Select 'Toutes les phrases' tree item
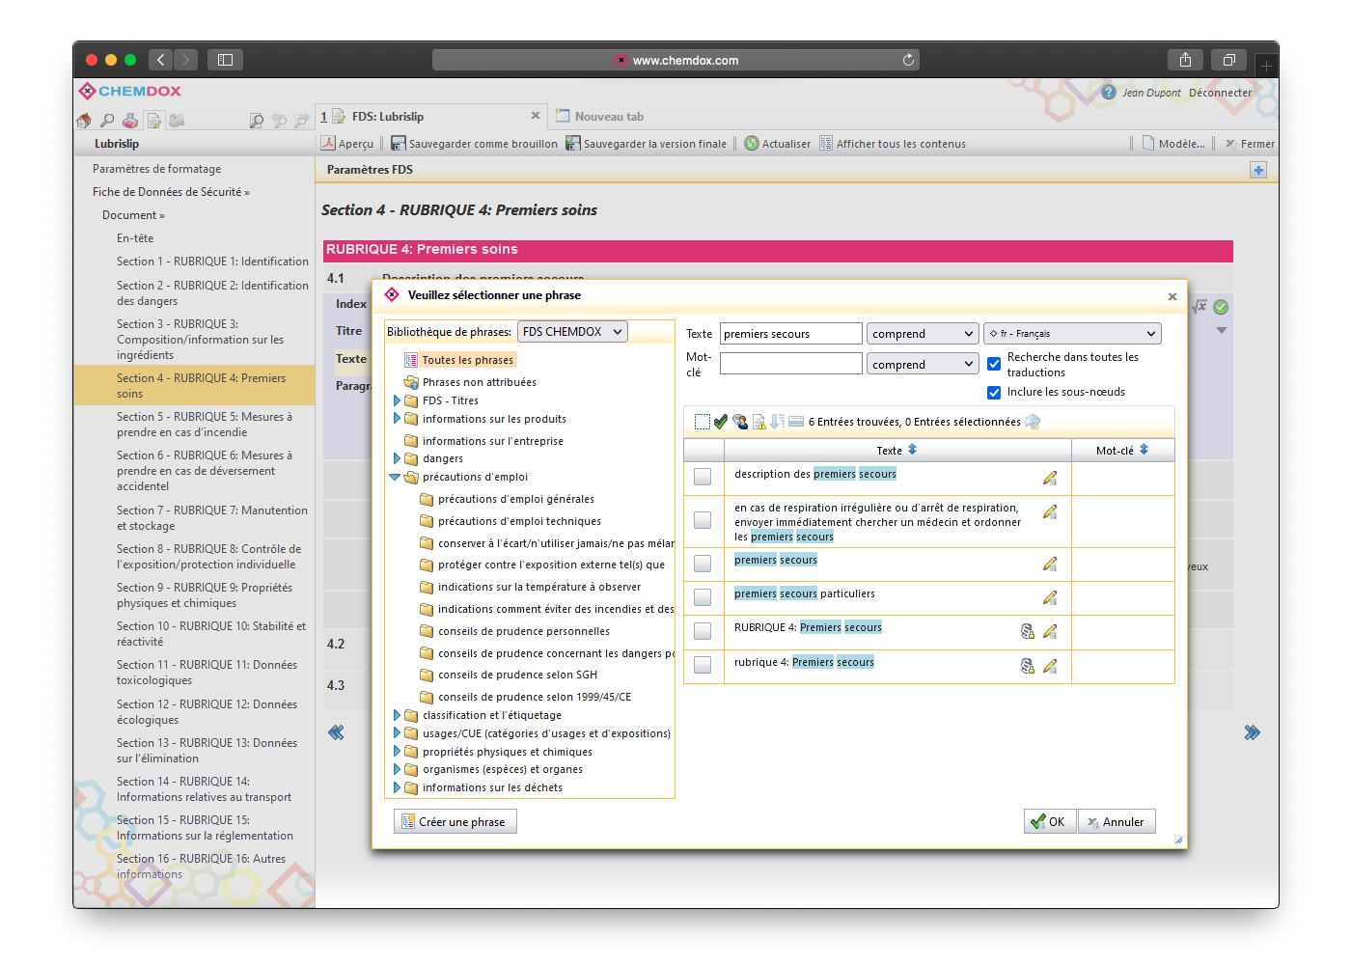The image size is (1351, 965). [460, 360]
